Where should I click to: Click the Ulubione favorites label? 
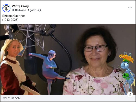click(x=20, y=10)
